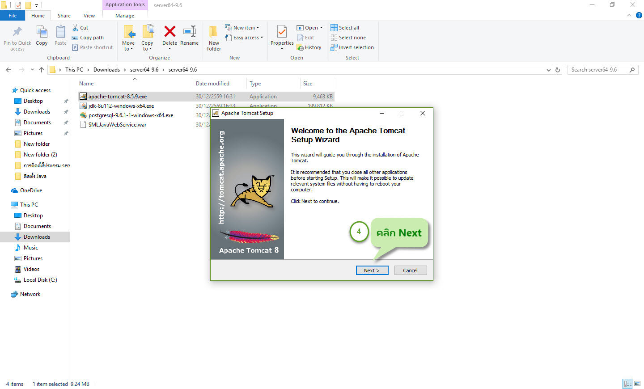Switch to the View ribbon tab
Image resolution: width=644 pixels, height=389 pixels.
pos(89,15)
